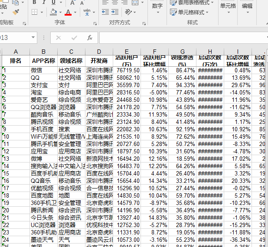The height and width of the screenshot is (247, 268).
Task: Open clipboard group dialog launcher
Action: coord(24,23)
